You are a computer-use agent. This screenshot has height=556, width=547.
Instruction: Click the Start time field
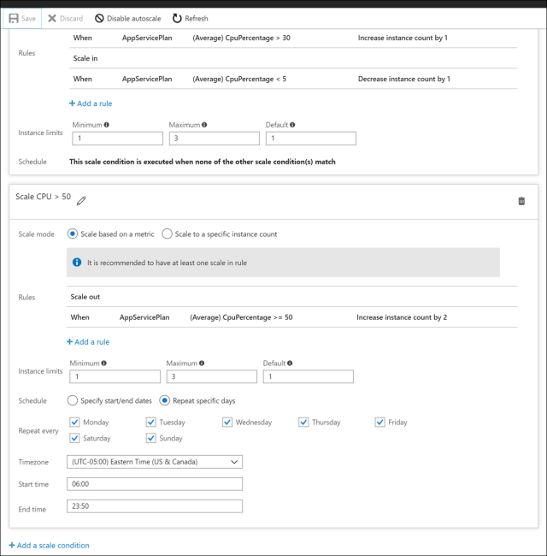tap(155, 484)
